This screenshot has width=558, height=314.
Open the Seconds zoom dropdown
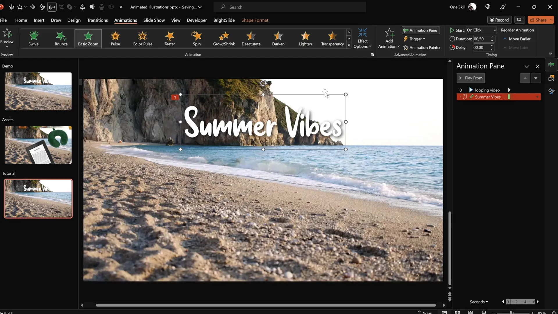479,302
